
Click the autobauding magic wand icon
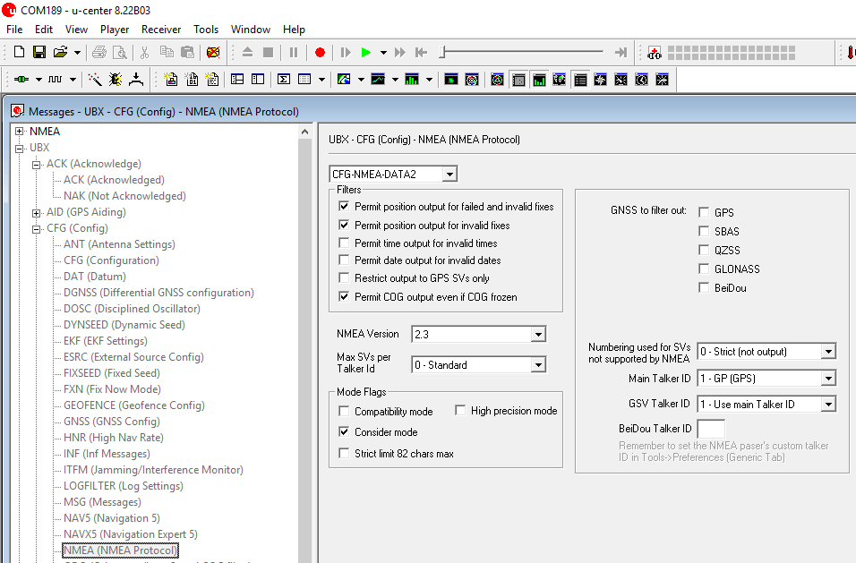coord(95,80)
